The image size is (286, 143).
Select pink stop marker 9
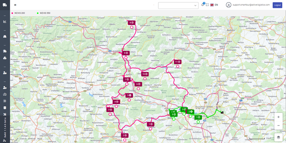pos(126,53)
